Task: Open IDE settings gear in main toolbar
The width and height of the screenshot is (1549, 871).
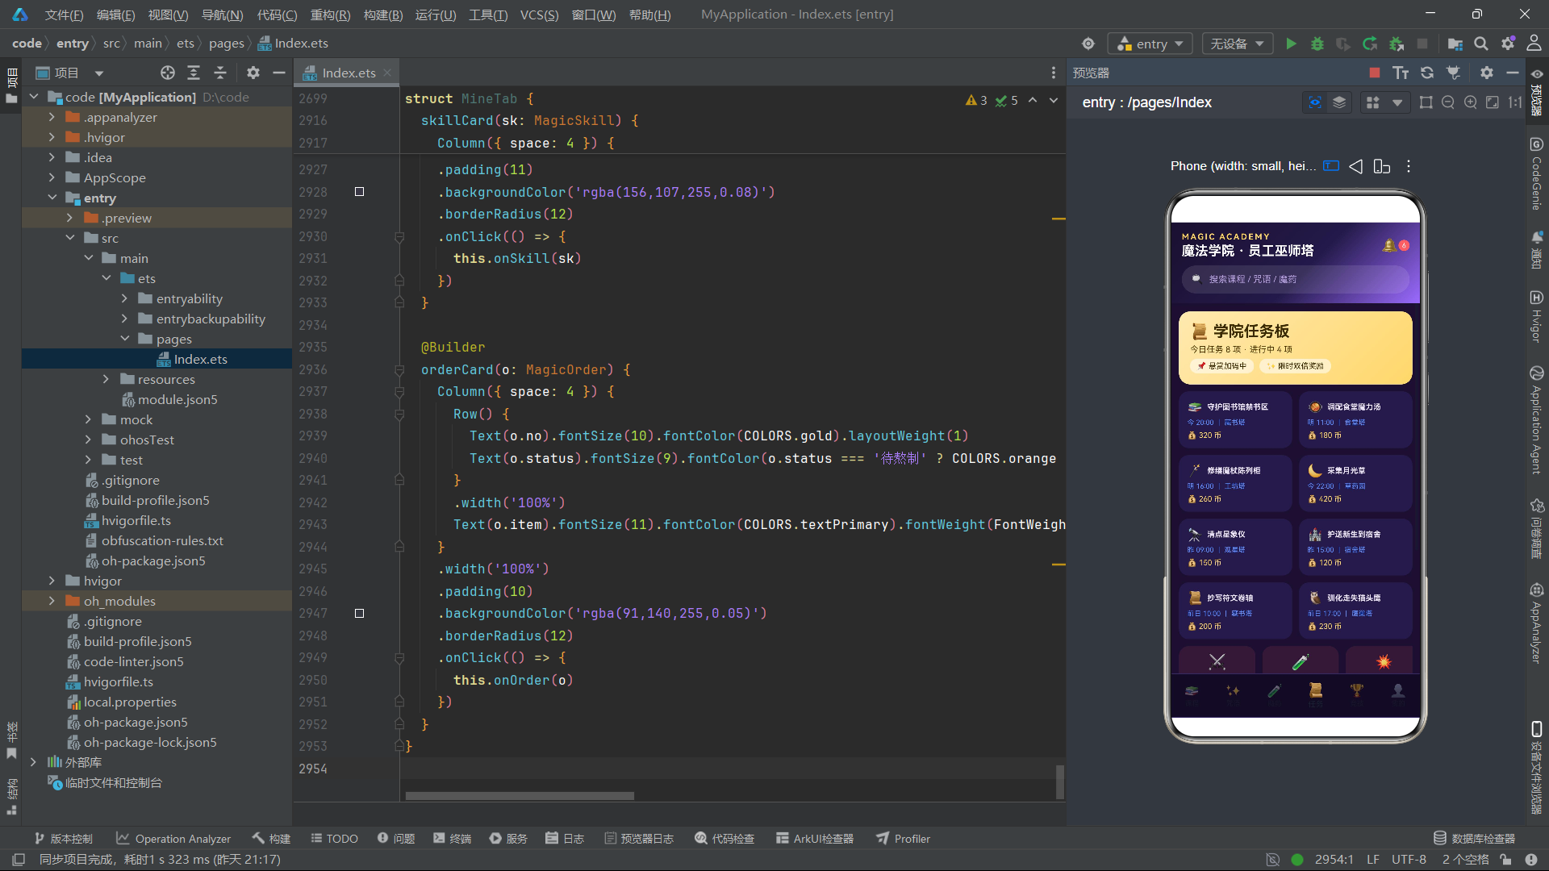Action: [x=1507, y=44]
